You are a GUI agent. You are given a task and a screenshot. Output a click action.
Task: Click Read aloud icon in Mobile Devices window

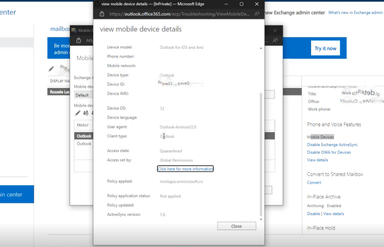click(x=275, y=40)
